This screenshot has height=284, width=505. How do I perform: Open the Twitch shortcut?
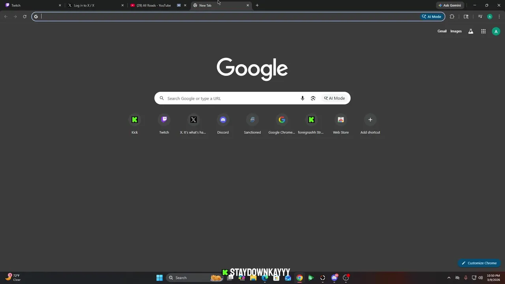point(164,124)
